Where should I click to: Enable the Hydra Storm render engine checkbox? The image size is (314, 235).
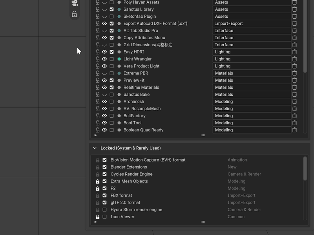tap(104, 209)
